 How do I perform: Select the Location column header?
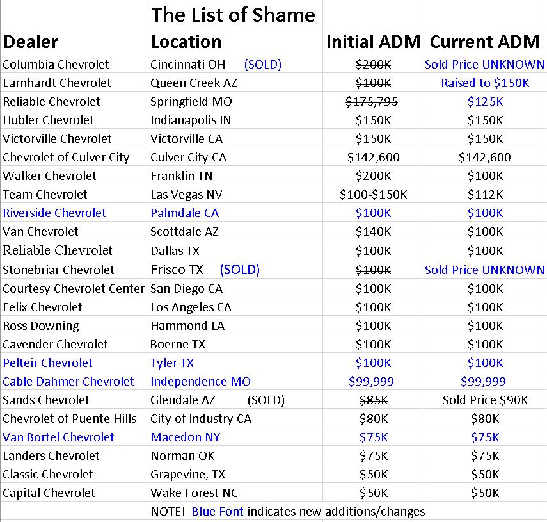pyautogui.click(x=186, y=42)
